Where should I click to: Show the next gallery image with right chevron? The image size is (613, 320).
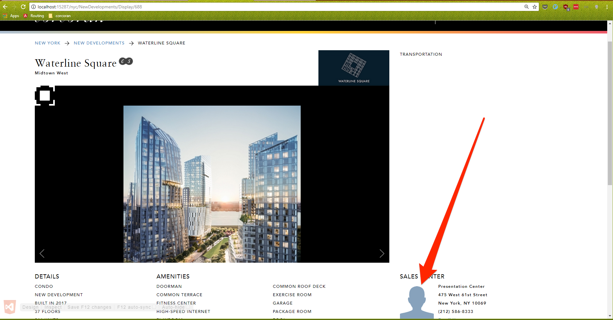[382, 254]
